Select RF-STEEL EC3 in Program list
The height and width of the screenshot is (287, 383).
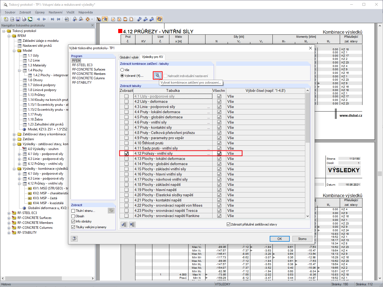click(82, 65)
